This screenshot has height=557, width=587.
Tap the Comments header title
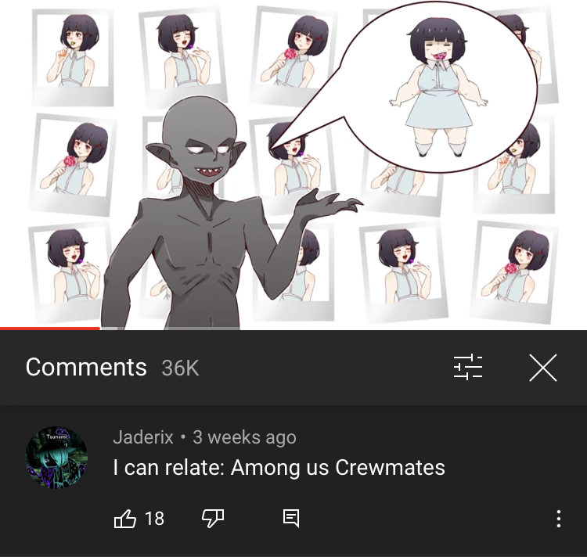pos(86,367)
